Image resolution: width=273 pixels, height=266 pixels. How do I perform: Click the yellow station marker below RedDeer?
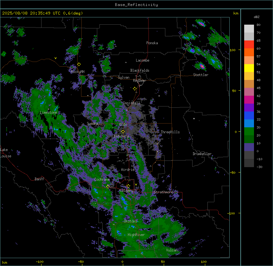click(x=135, y=89)
